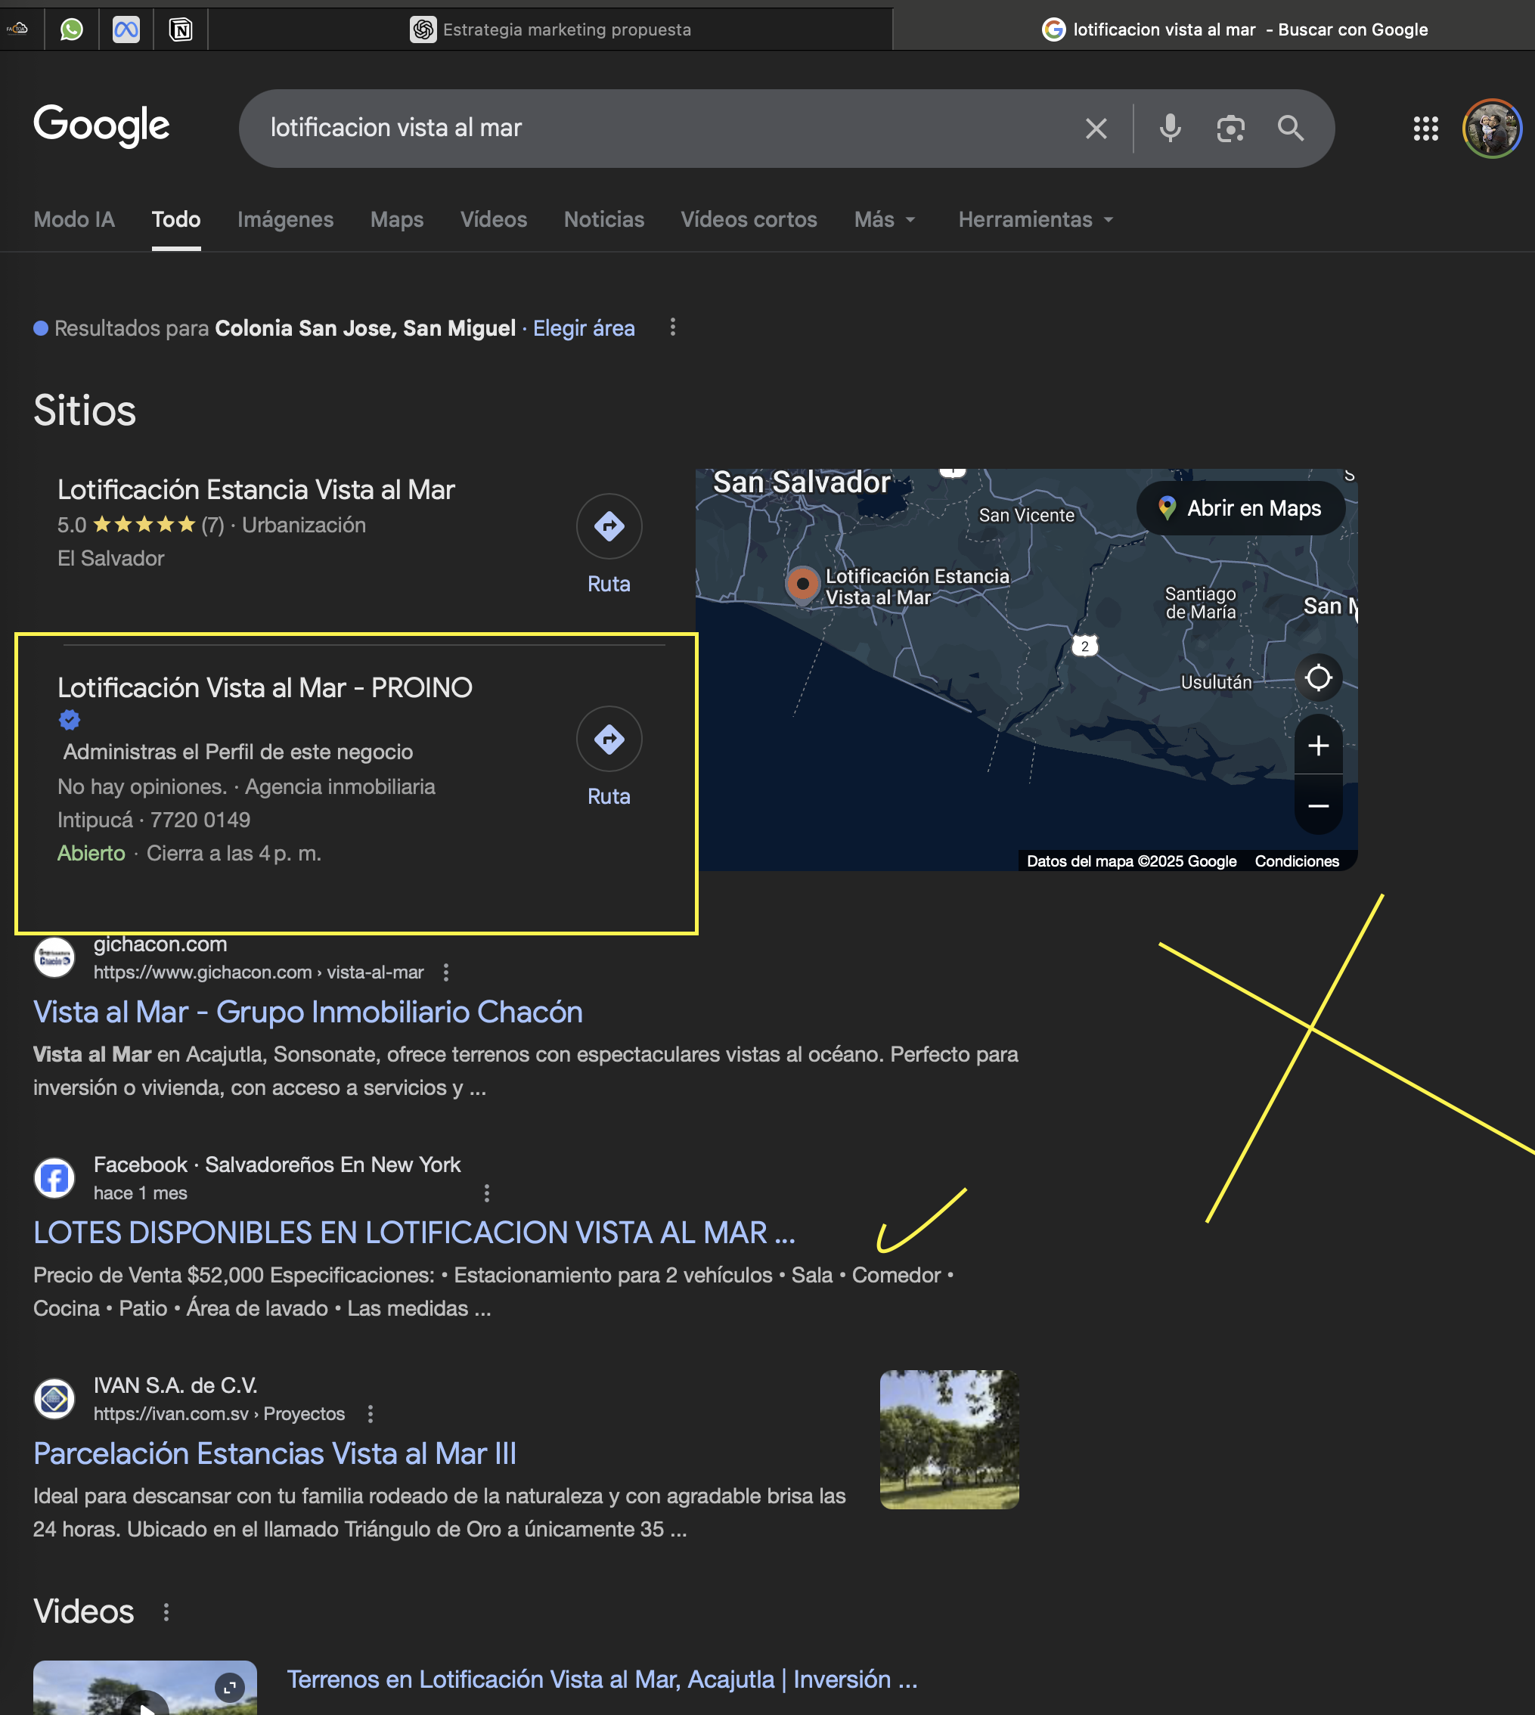1535x1715 pixels.
Task: Open Parcelación Estancias Vista al Mar III
Action: (275, 1453)
